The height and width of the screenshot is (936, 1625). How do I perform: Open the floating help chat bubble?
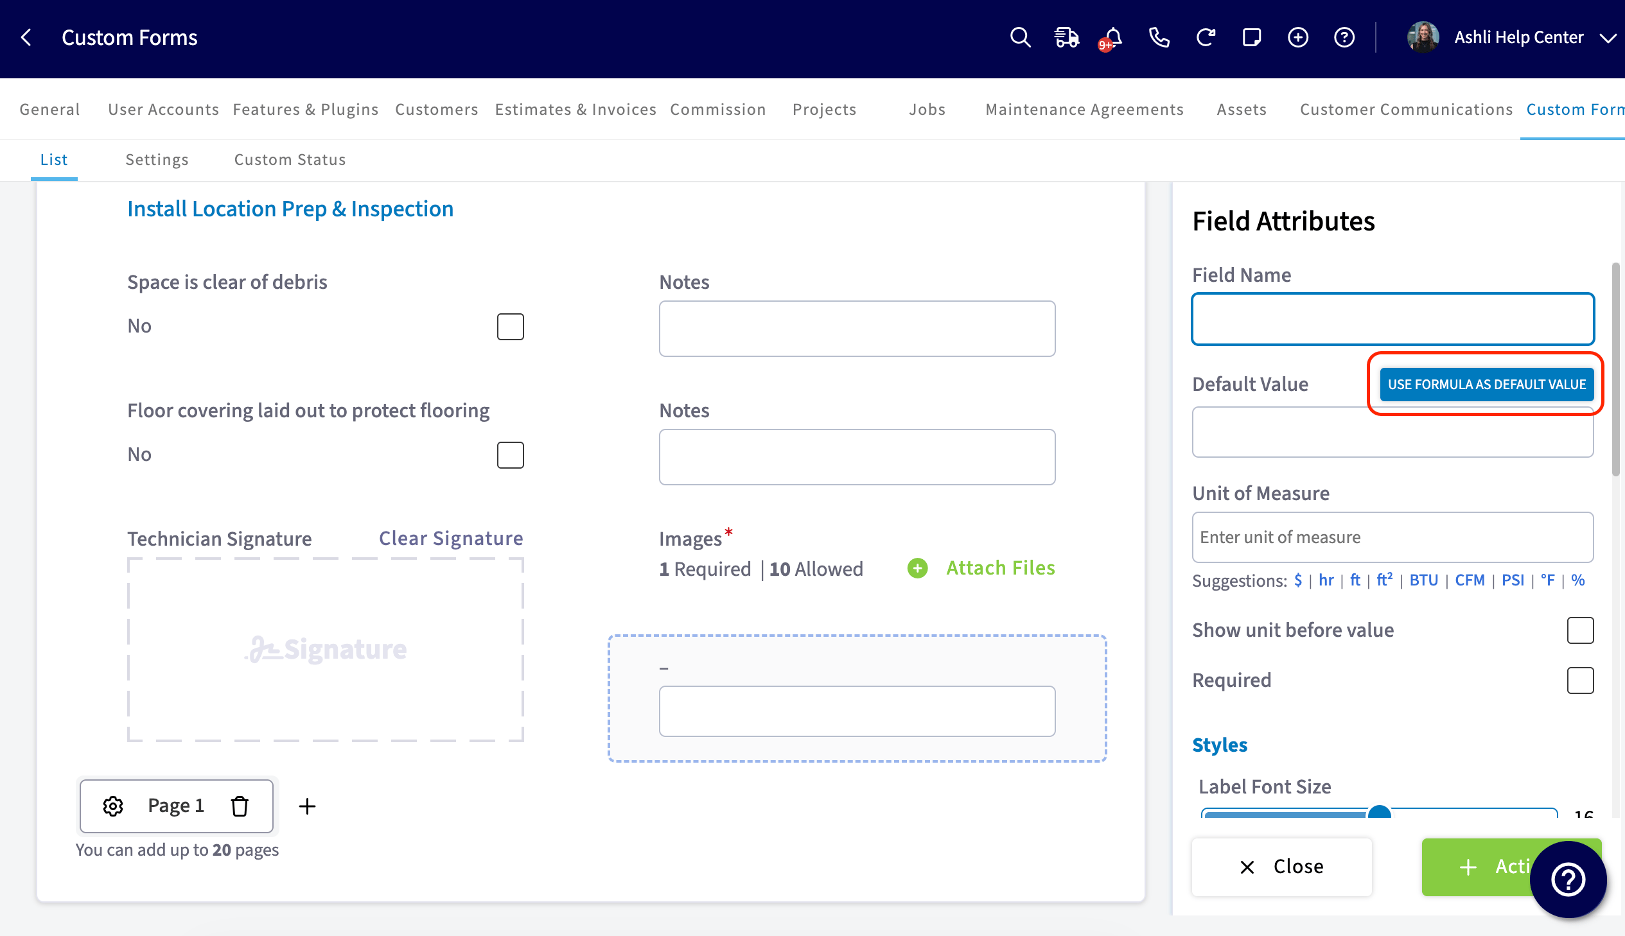tap(1567, 879)
